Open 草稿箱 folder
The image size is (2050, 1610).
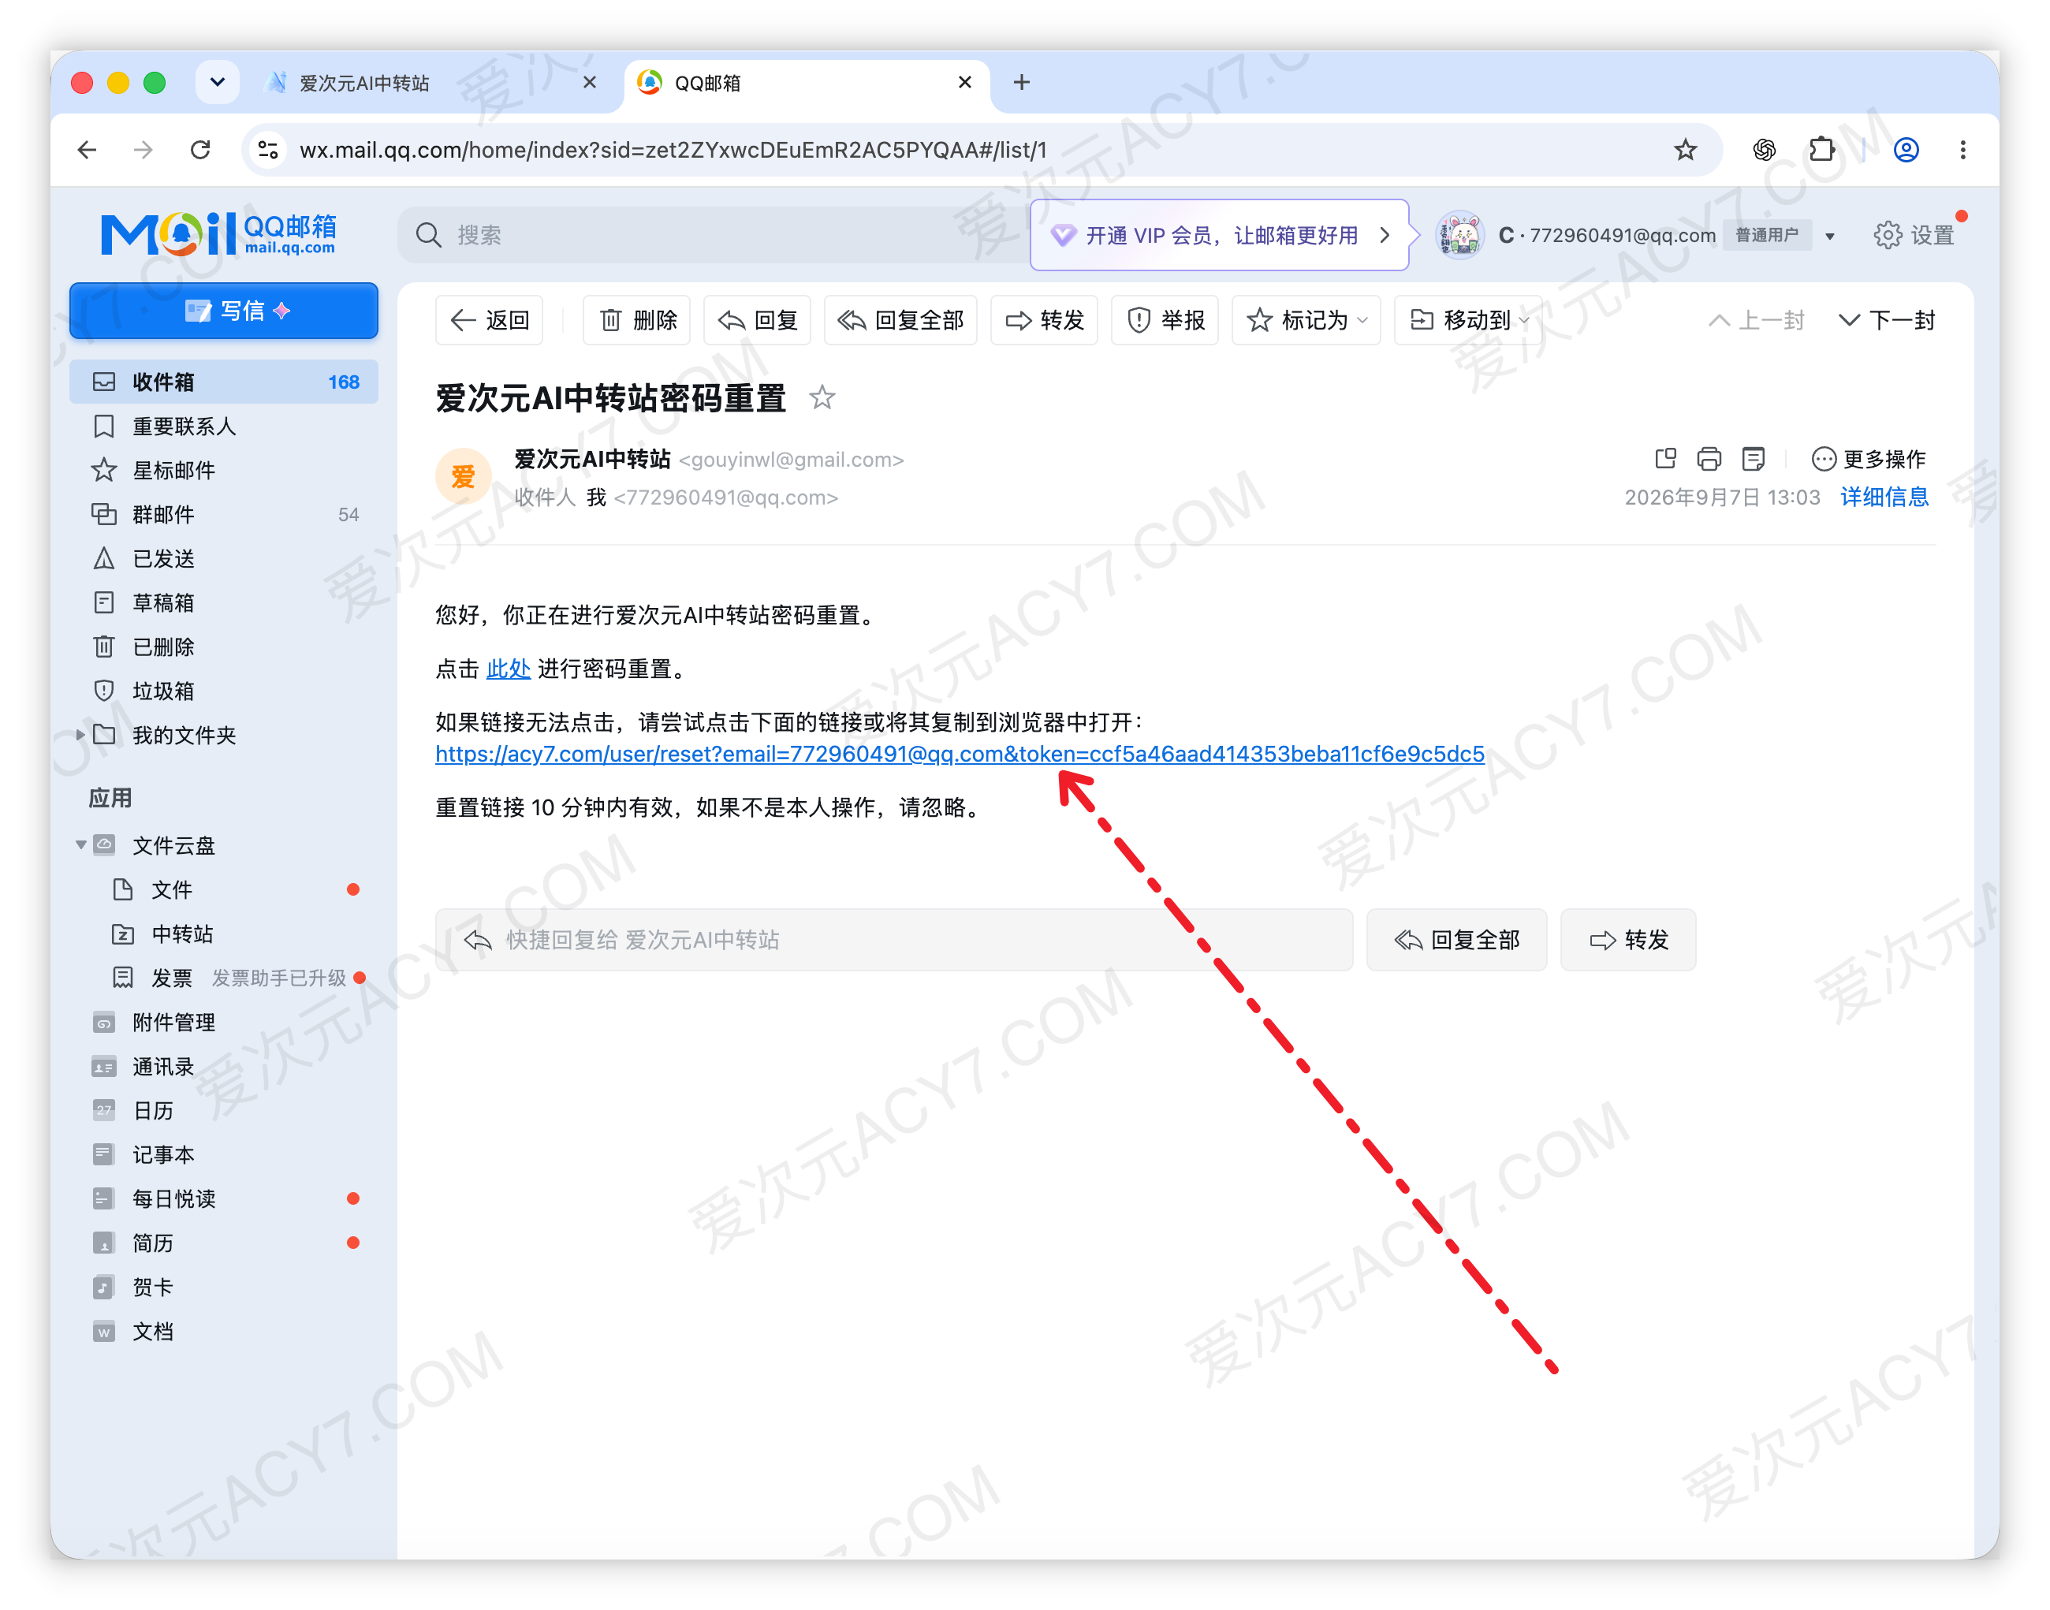223,602
